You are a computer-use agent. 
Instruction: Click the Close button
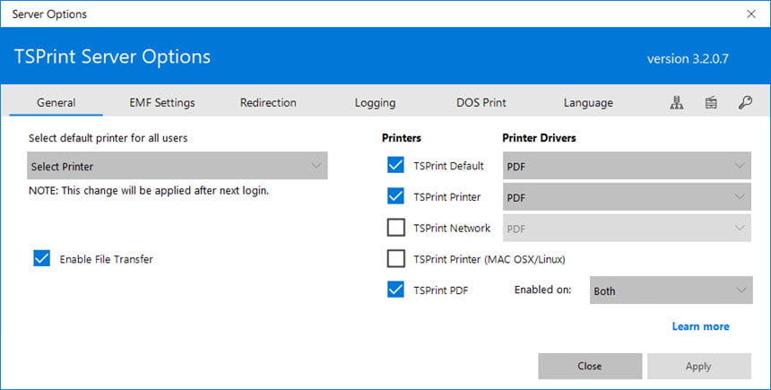pos(590,366)
